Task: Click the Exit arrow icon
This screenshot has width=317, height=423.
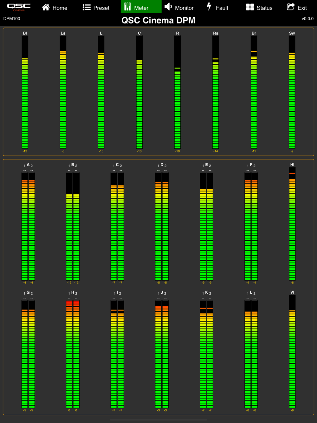Action: [x=291, y=7]
